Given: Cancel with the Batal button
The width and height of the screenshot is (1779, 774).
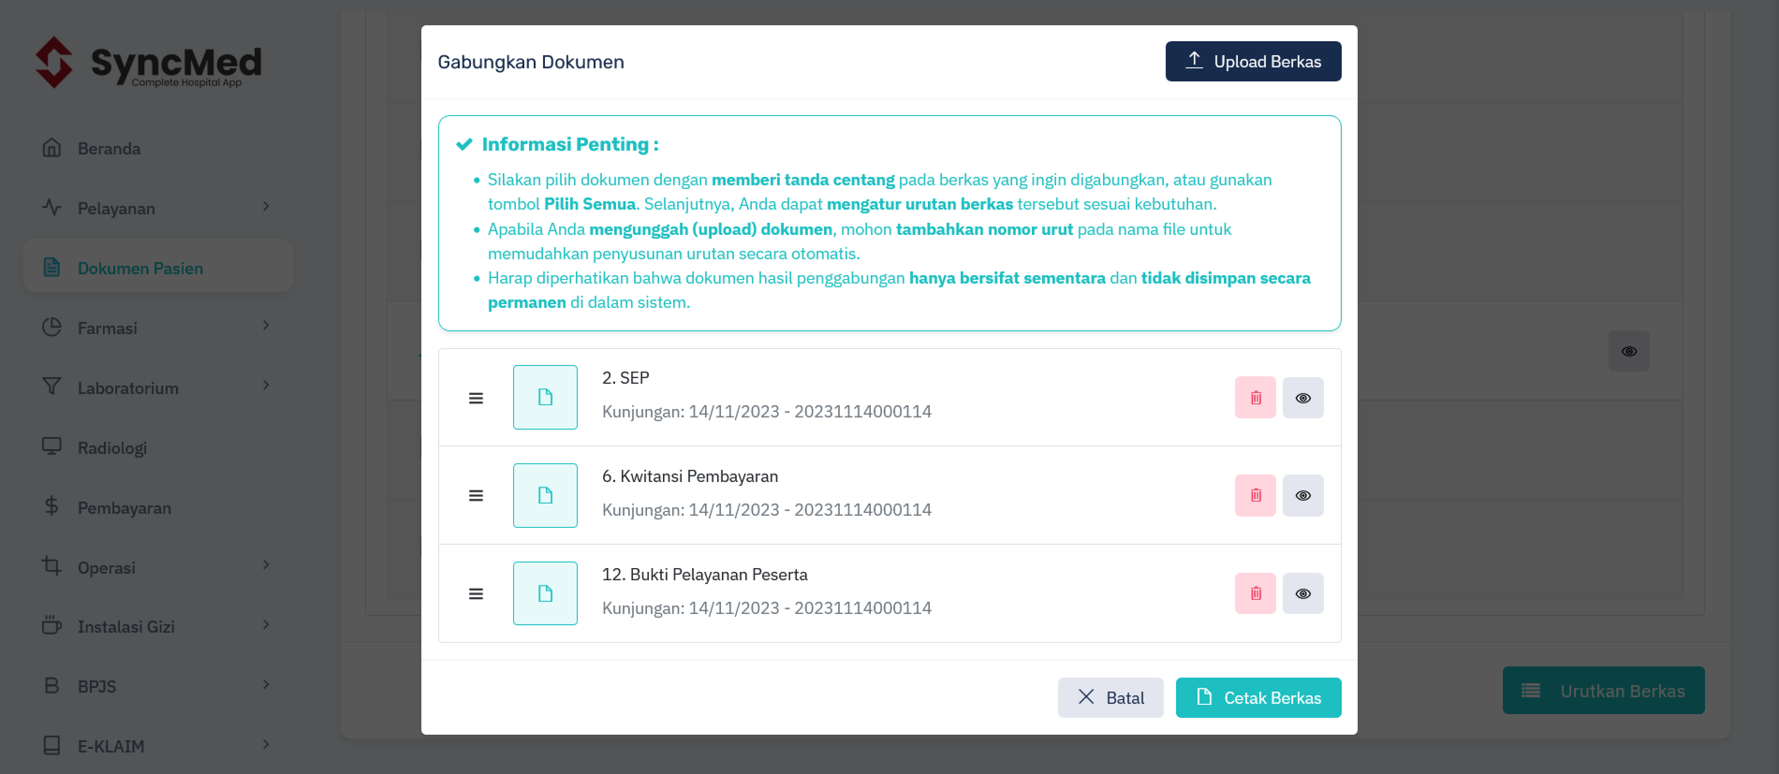Looking at the screenshot, I should (x=1110, y=697).
